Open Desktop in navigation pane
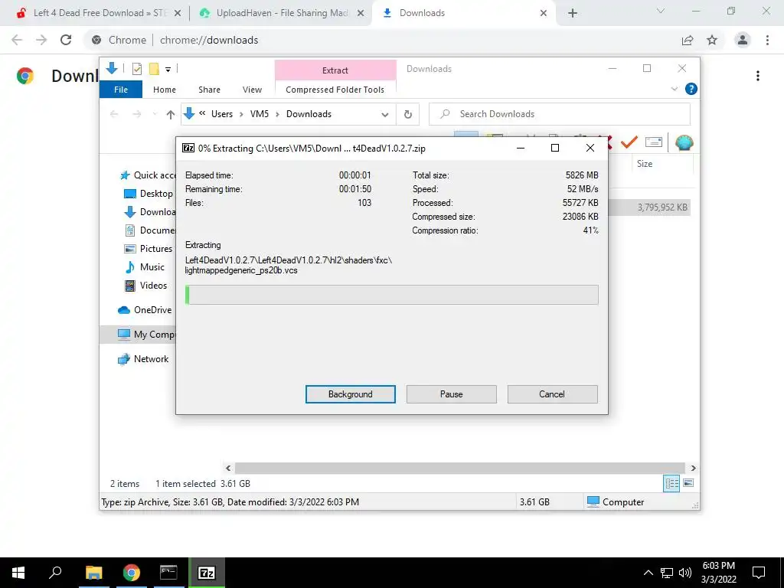 (x=148, y=194)
